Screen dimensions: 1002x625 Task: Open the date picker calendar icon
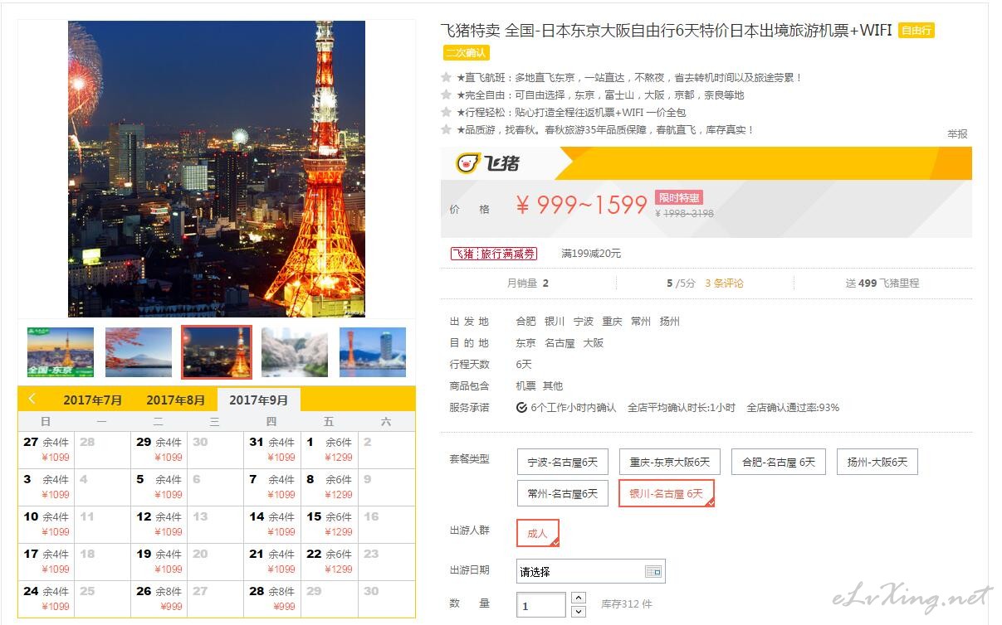click(x=653, y=572)
